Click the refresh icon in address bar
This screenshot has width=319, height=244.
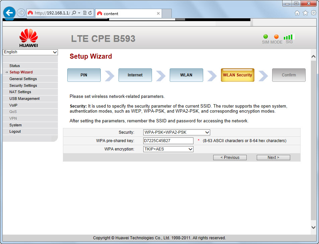(x=90, y=13)
